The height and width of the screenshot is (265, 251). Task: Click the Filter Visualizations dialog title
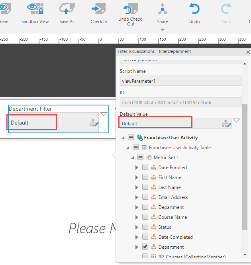tap(154, 51)
